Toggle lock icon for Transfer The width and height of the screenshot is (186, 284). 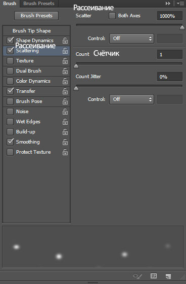pos(65,91)
